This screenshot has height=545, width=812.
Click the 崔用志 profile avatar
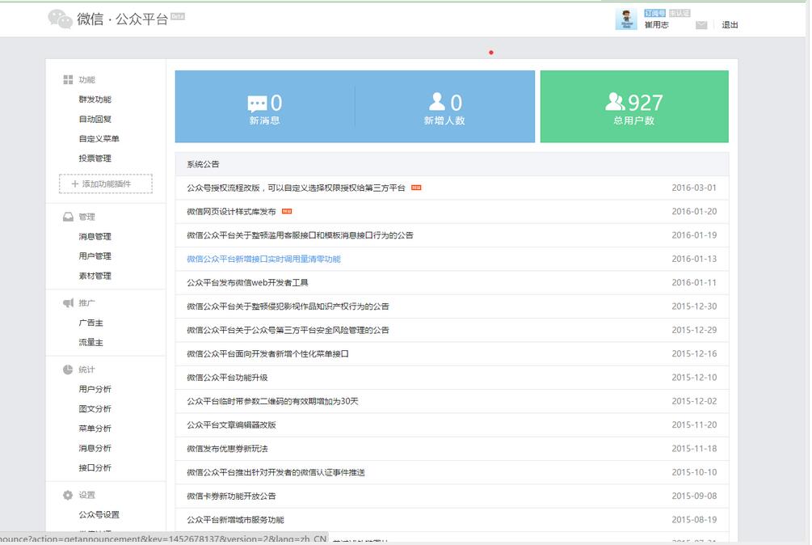(625, 19)
